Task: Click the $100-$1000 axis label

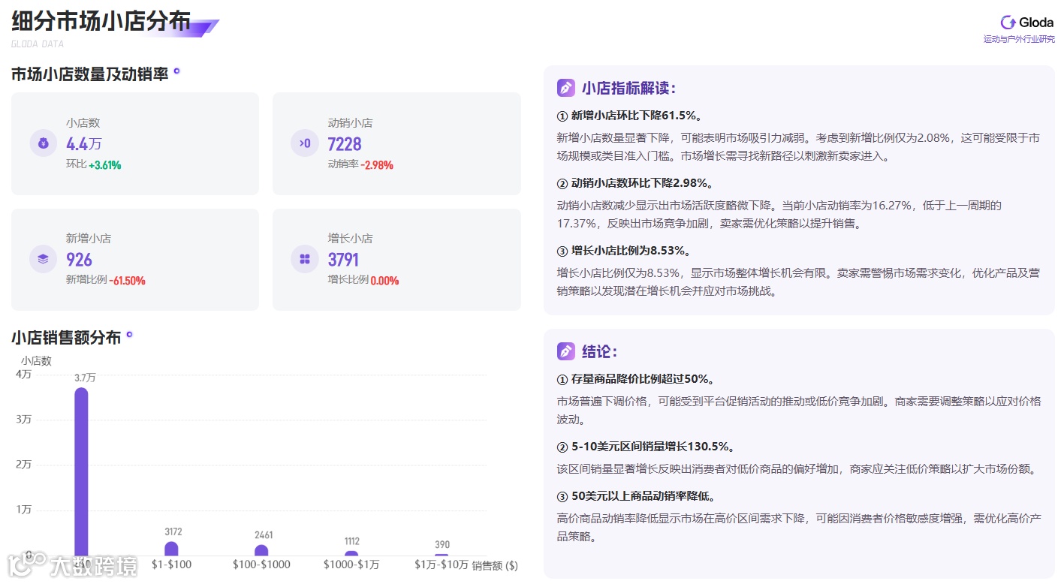Action: point(261,564)
